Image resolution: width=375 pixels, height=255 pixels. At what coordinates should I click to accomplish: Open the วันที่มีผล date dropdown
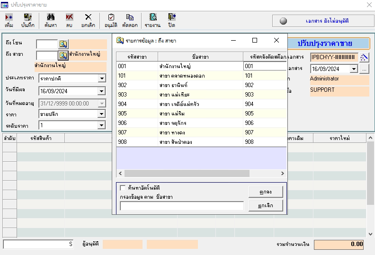click(101, 91)
